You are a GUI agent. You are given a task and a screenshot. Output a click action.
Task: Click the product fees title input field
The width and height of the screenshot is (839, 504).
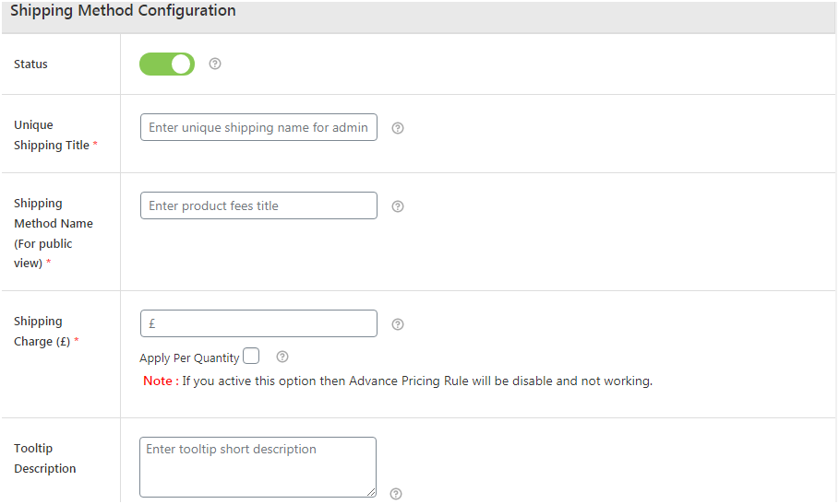point(258,205)
